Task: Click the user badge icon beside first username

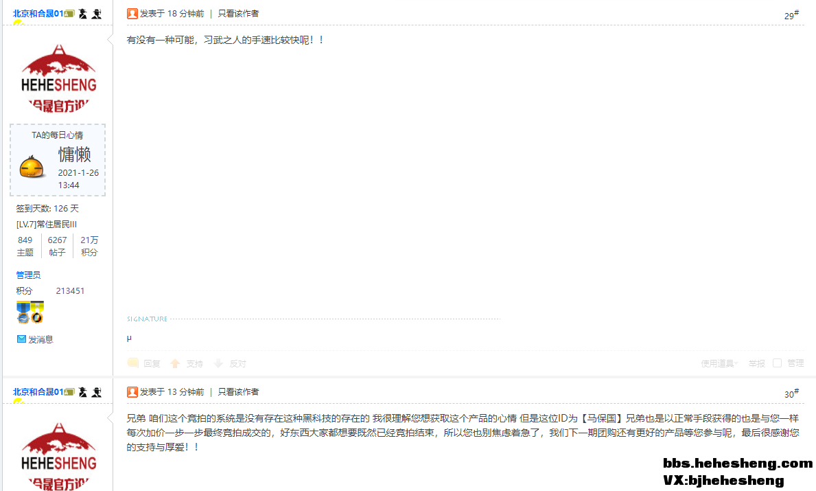Action: click(69, 14)
